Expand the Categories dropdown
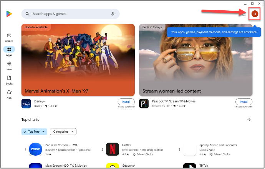The width and height of the screenshot is (265, 169). (x=63, y=132)
